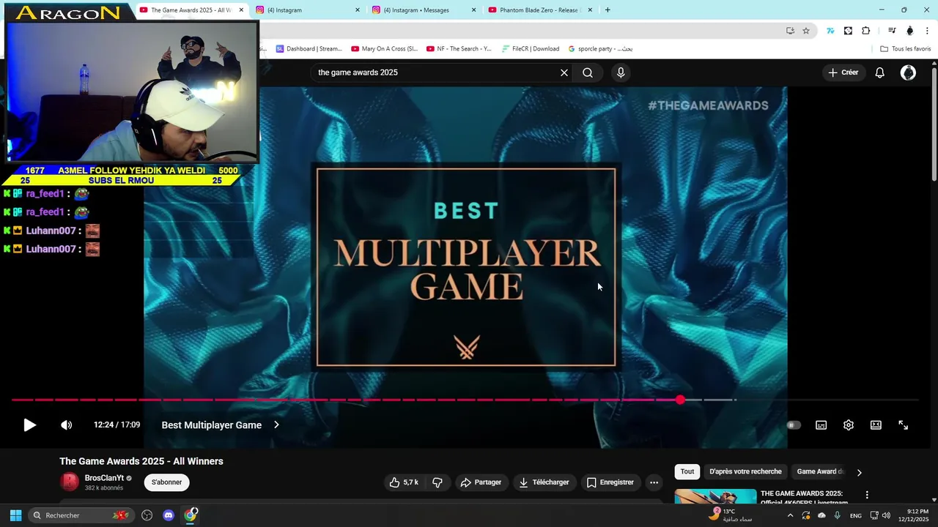
Task: Open the Chrome extensions puzzle icon
Action: [865, 31]
